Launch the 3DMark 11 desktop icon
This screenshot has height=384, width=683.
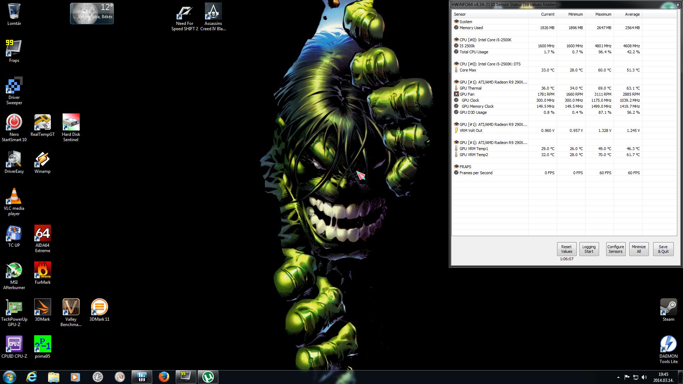pyautogui.click(x=99, y=310)
